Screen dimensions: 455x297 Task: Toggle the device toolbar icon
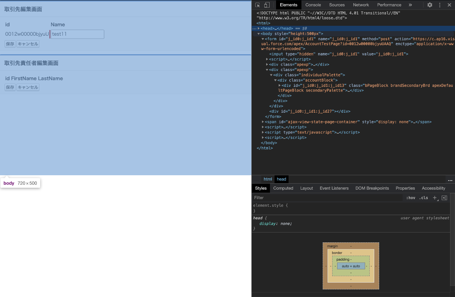click(x=267, y=5)
